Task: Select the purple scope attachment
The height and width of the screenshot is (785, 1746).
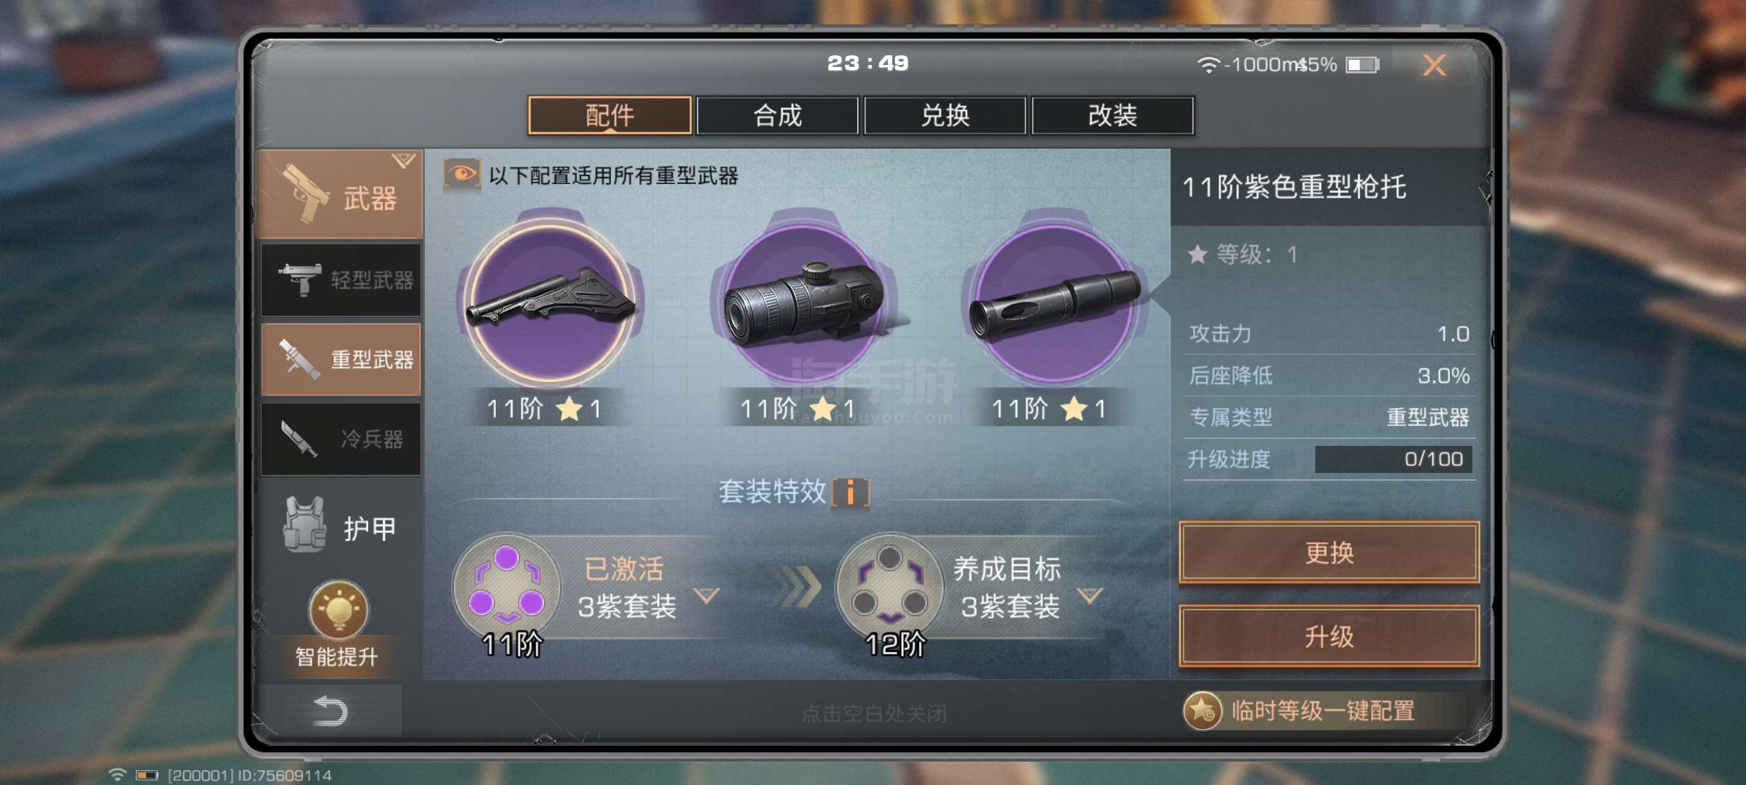Action: pos(805,302)
